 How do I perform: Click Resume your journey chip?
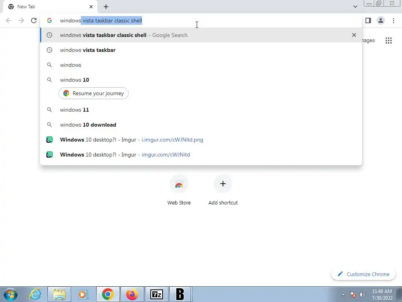93,93
